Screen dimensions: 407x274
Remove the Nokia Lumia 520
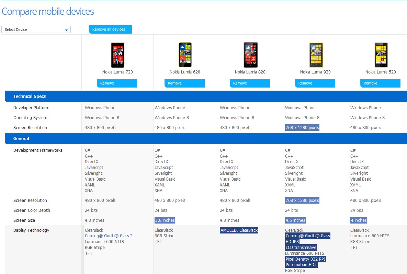tap(380, 83)
